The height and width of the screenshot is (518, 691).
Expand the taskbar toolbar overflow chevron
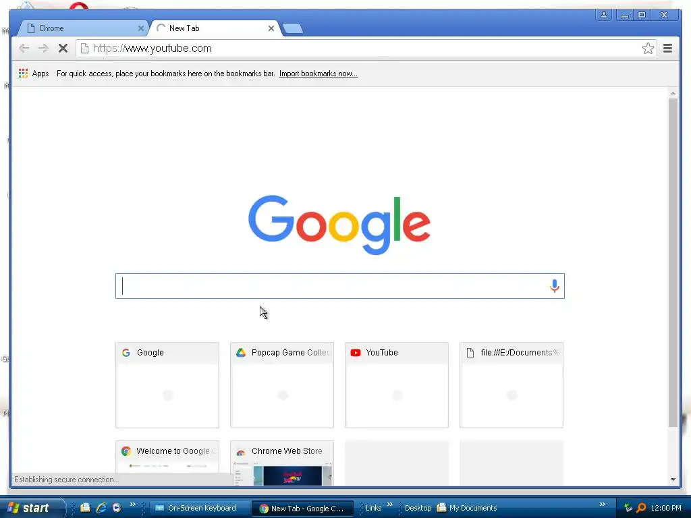(x=603, y=505)
